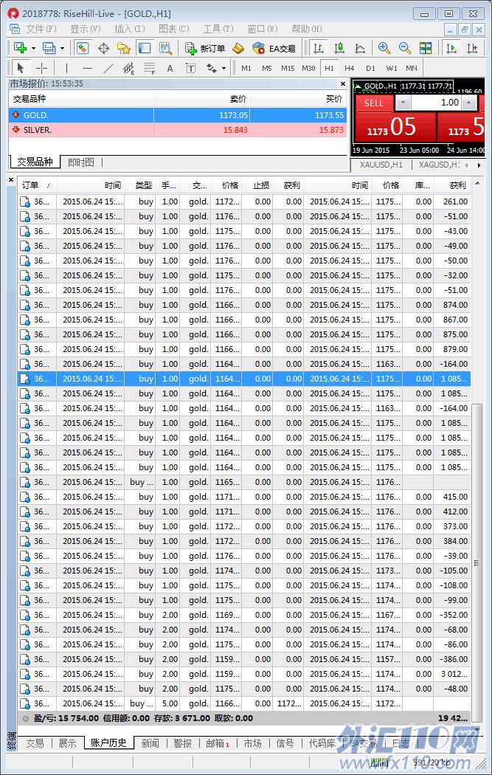Image resolution: width=492 pixels, height=775 pixels.
Task: Switch timeframe to D1
Action: click(x=370, y=68)
